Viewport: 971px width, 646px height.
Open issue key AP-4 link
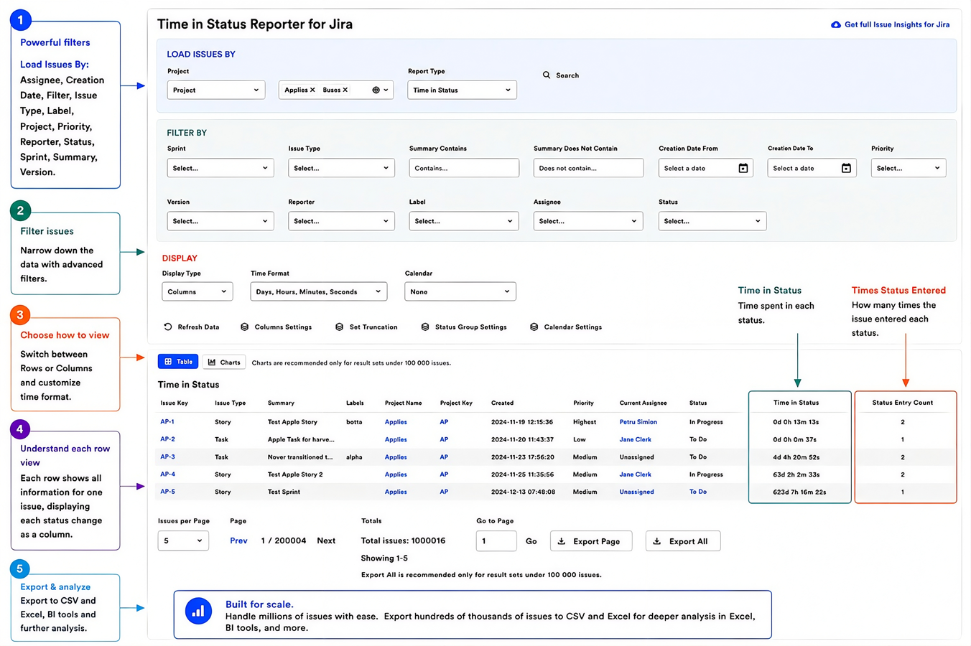pos(167,474)
